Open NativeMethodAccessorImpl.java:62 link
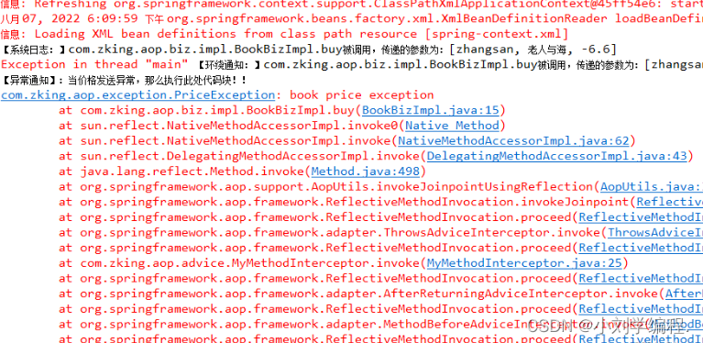 tap(513, 141)
